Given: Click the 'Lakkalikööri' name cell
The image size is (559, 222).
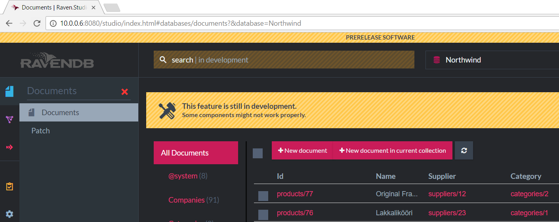Looking at the screenshot, I should 394,213.
